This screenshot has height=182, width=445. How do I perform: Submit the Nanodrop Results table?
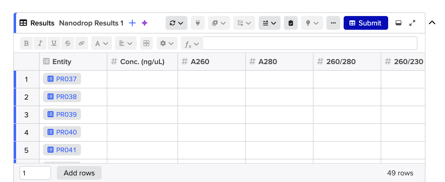coord(365,23)
